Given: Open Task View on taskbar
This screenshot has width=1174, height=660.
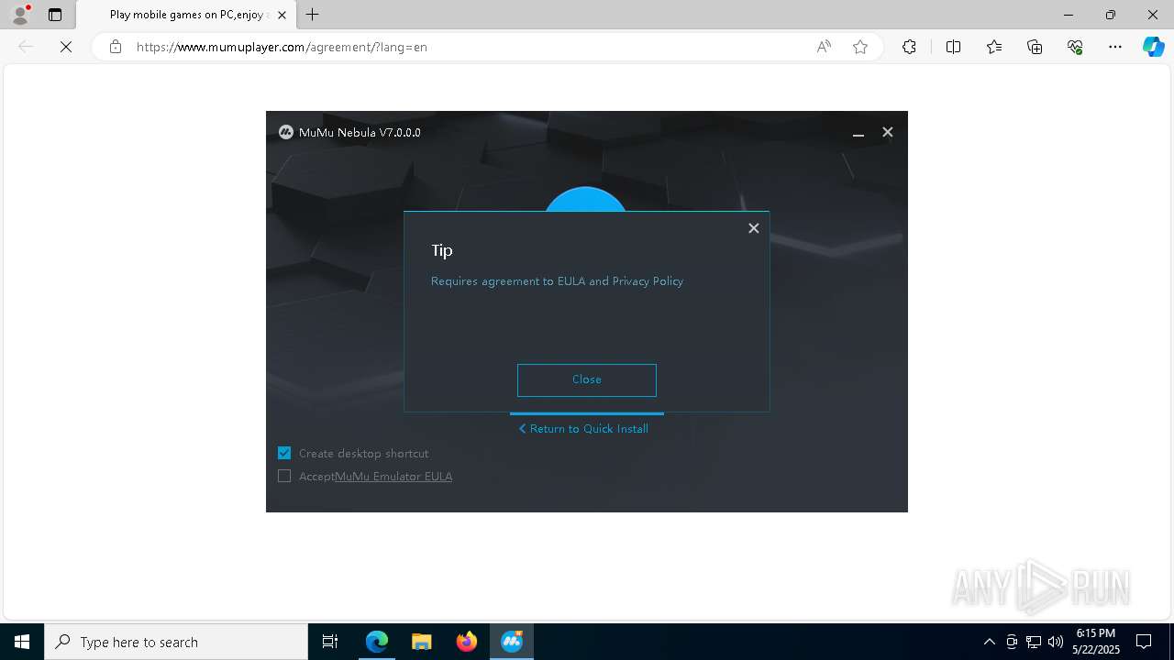Looking at the screenshot, I should (330, 642).
